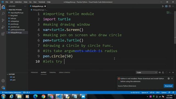Open the Terminal menu
The width and height of the screenshot is (176, 99).
42,2
